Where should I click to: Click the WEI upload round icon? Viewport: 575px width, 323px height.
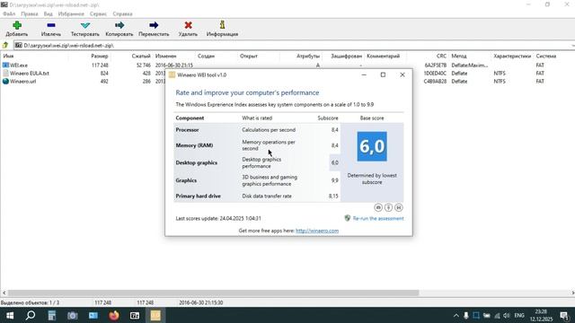coord(388,207)
